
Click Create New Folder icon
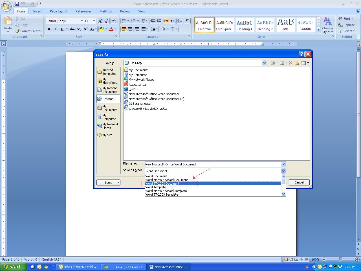(x=297, y=63)
